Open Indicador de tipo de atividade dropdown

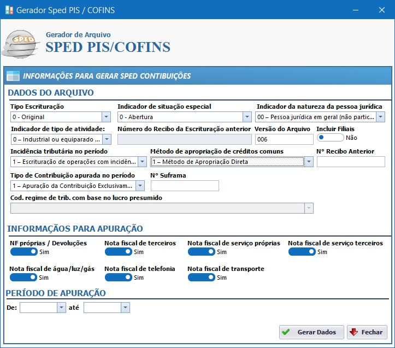(107, 139)
